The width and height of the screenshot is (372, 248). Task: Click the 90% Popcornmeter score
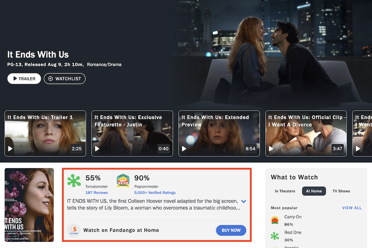142,178
